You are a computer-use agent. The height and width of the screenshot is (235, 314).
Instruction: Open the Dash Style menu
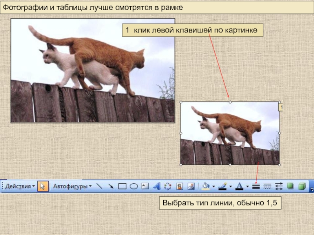pyautogui.click(x=268, y=186)
